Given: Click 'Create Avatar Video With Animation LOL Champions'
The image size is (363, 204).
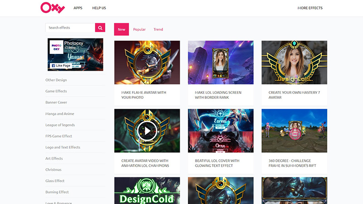Looking at the screenshot, I should 145,163.
